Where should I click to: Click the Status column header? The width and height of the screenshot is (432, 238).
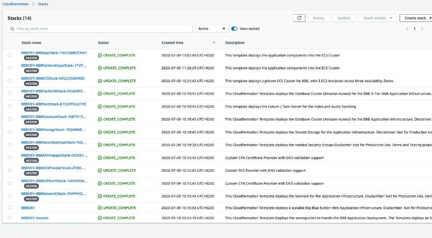tap(103, 43)
